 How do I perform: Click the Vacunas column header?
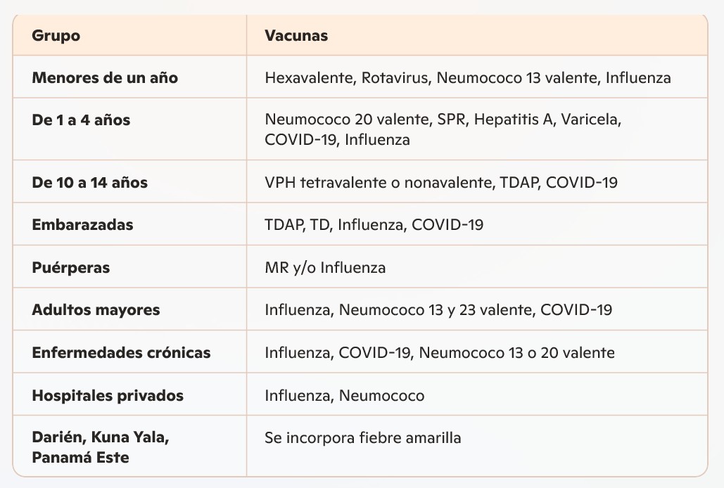296,35
